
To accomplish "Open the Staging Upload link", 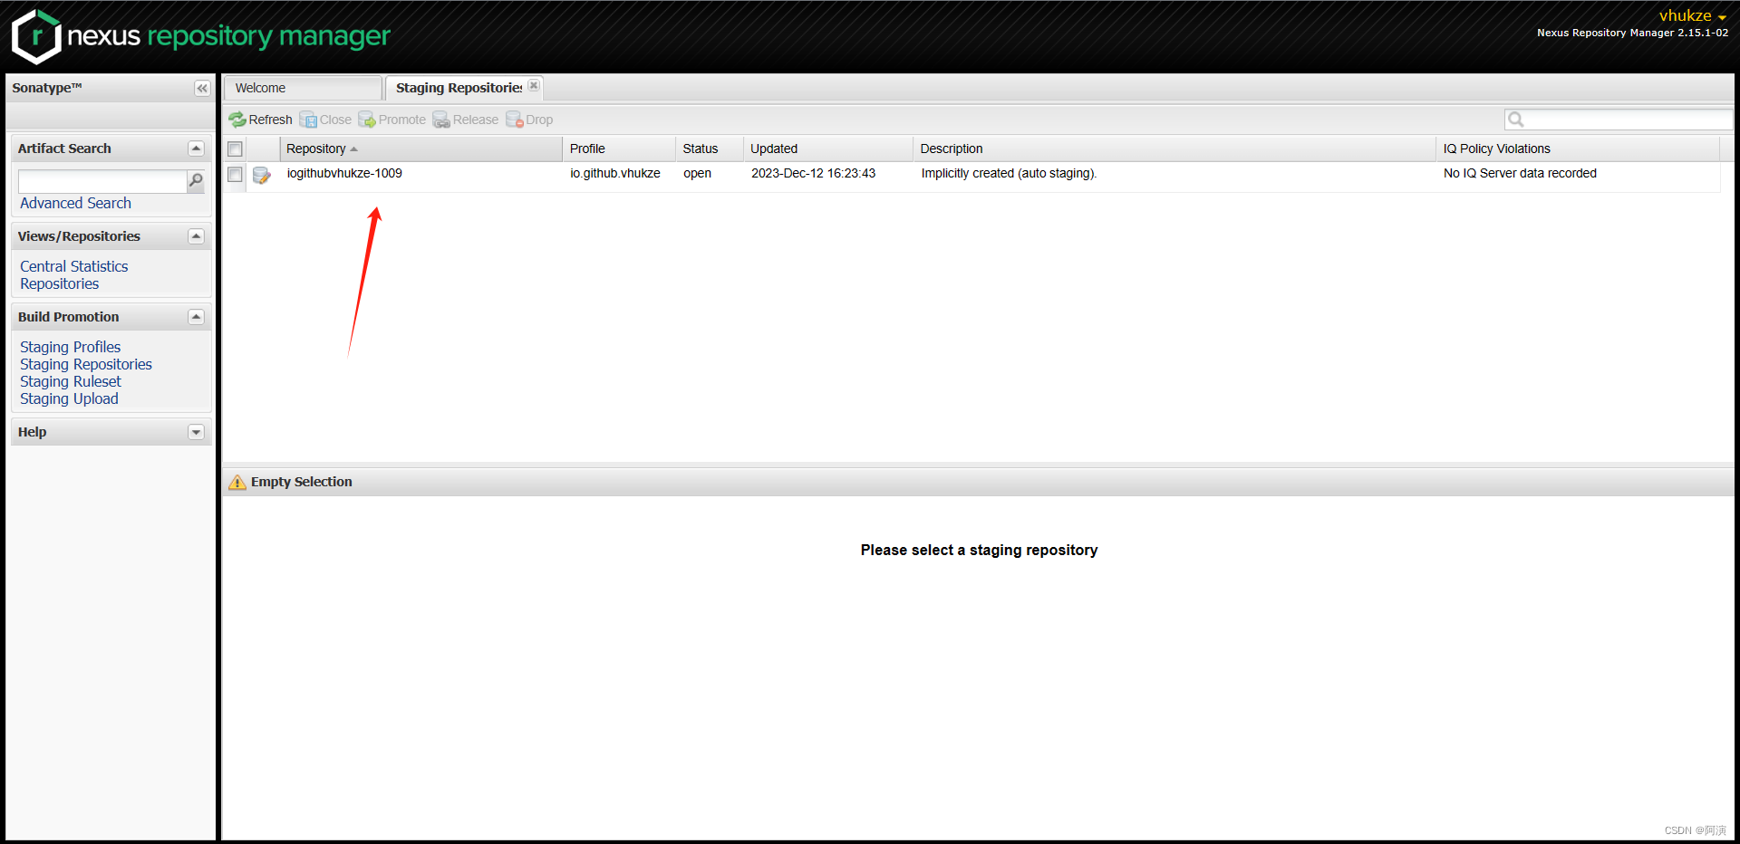I will click(69, 398).
